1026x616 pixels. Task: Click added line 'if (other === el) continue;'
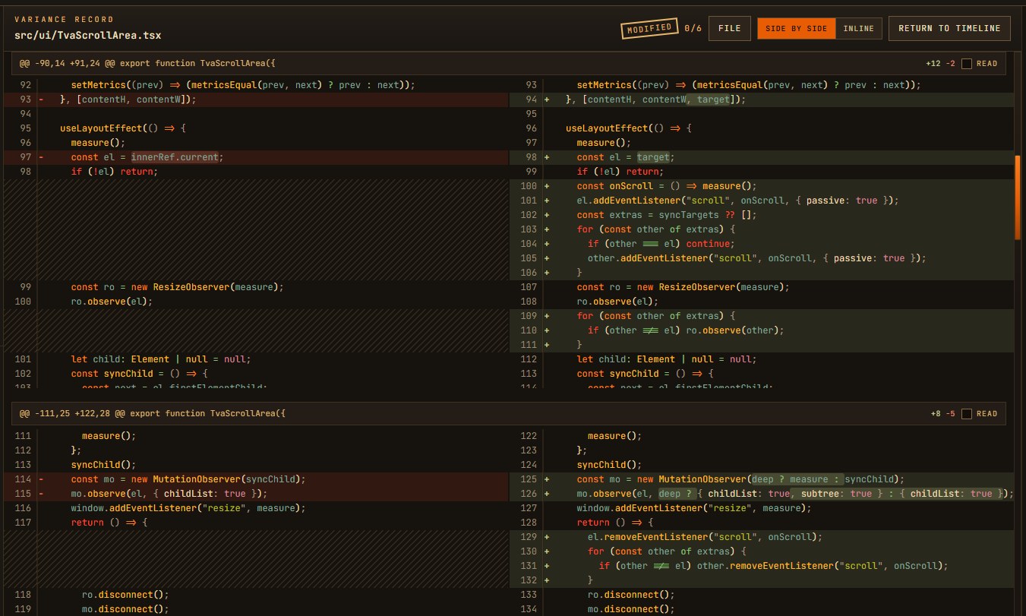(762, 244)
